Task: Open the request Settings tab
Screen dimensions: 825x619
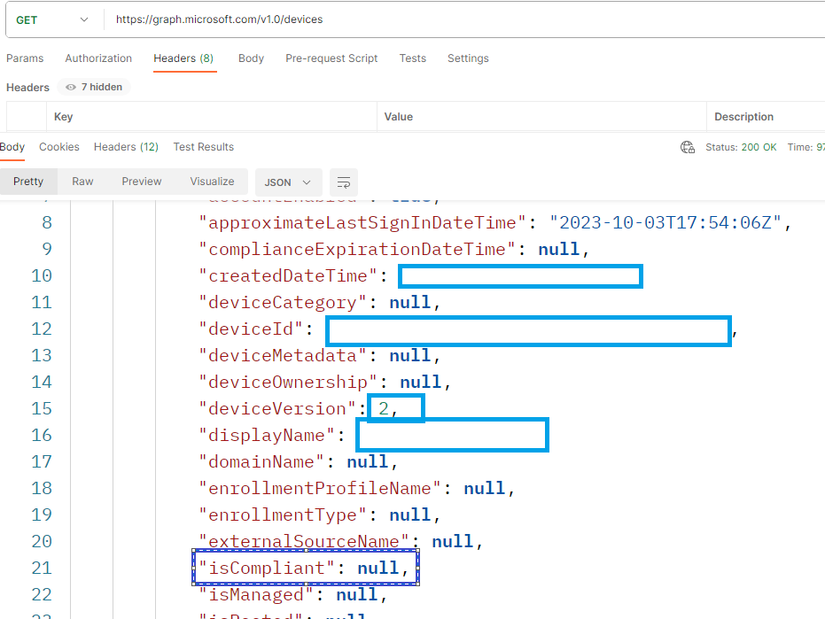Action: [x=468, y=58]
